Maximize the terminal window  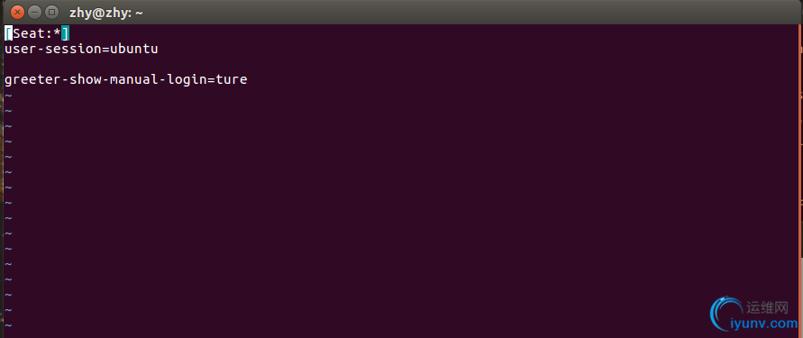51,12
